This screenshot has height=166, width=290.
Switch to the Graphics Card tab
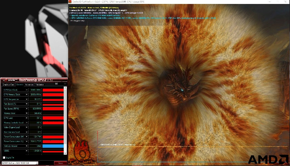point(8,85)
